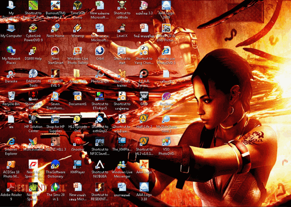Open the Nero Home shortcut

click(55, 28)
